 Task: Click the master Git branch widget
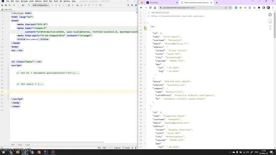126,148
